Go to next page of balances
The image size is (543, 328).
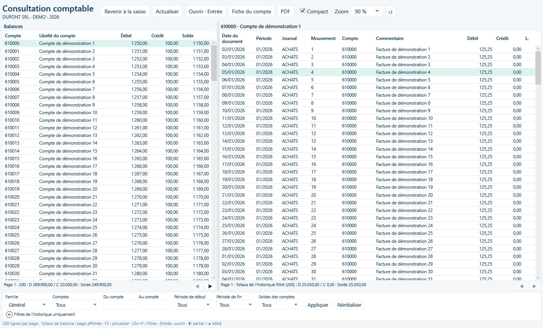[x=210, y=286]
